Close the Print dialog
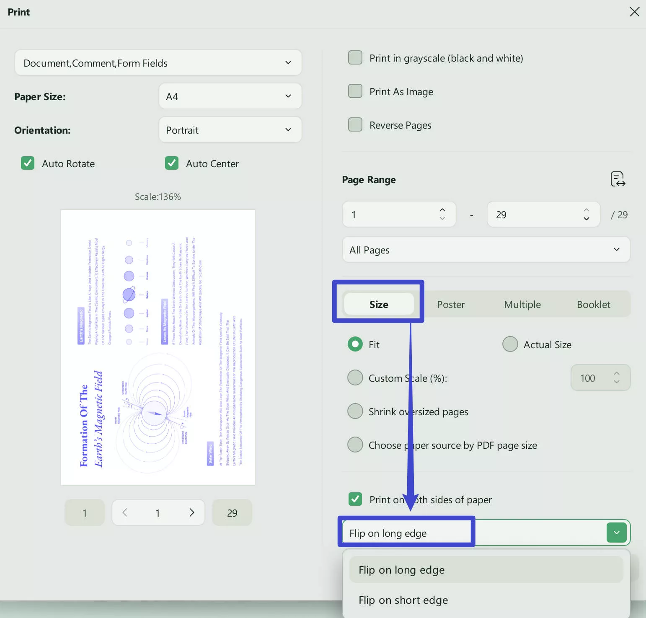 (x=634, y=12)
